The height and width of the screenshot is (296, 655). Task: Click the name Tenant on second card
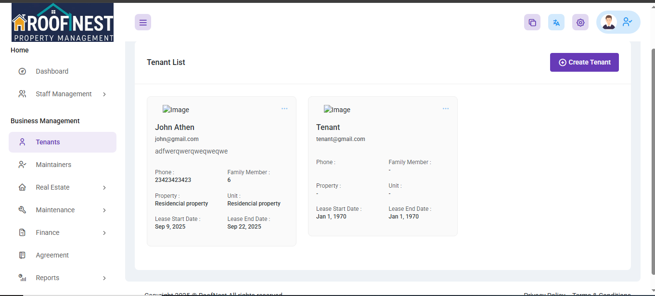[328, 127]
